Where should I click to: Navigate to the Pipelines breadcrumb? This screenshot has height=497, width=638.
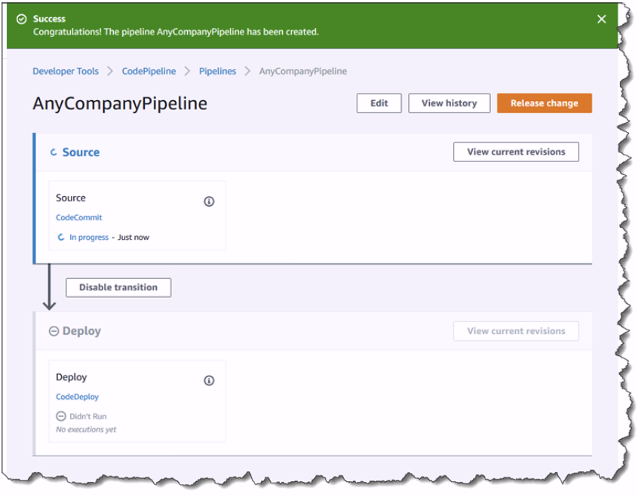click(x=217, y=71)
